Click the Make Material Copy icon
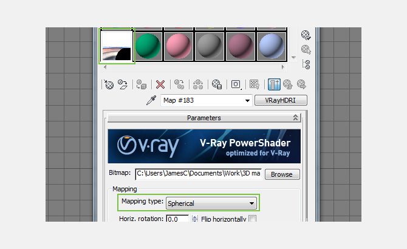 pyautogui.click(x=179, y=84)
